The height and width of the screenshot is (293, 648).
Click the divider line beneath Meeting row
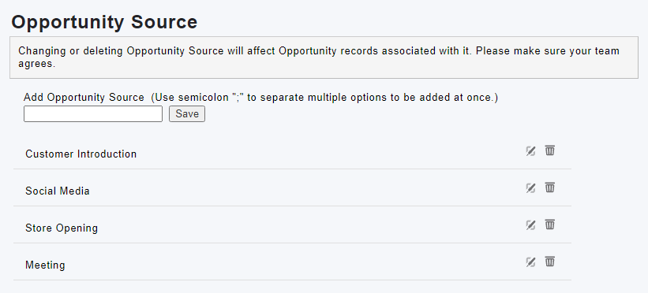pyautogui.click(x=292, y=280)
